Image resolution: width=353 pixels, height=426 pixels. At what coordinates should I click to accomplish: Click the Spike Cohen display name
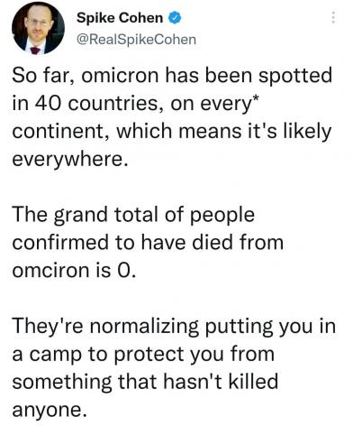coord(120,18)
